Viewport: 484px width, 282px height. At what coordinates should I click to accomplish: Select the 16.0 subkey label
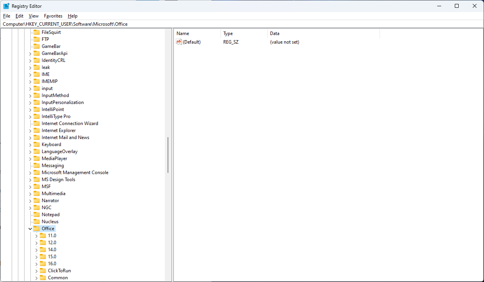click(x=52, y=264)
